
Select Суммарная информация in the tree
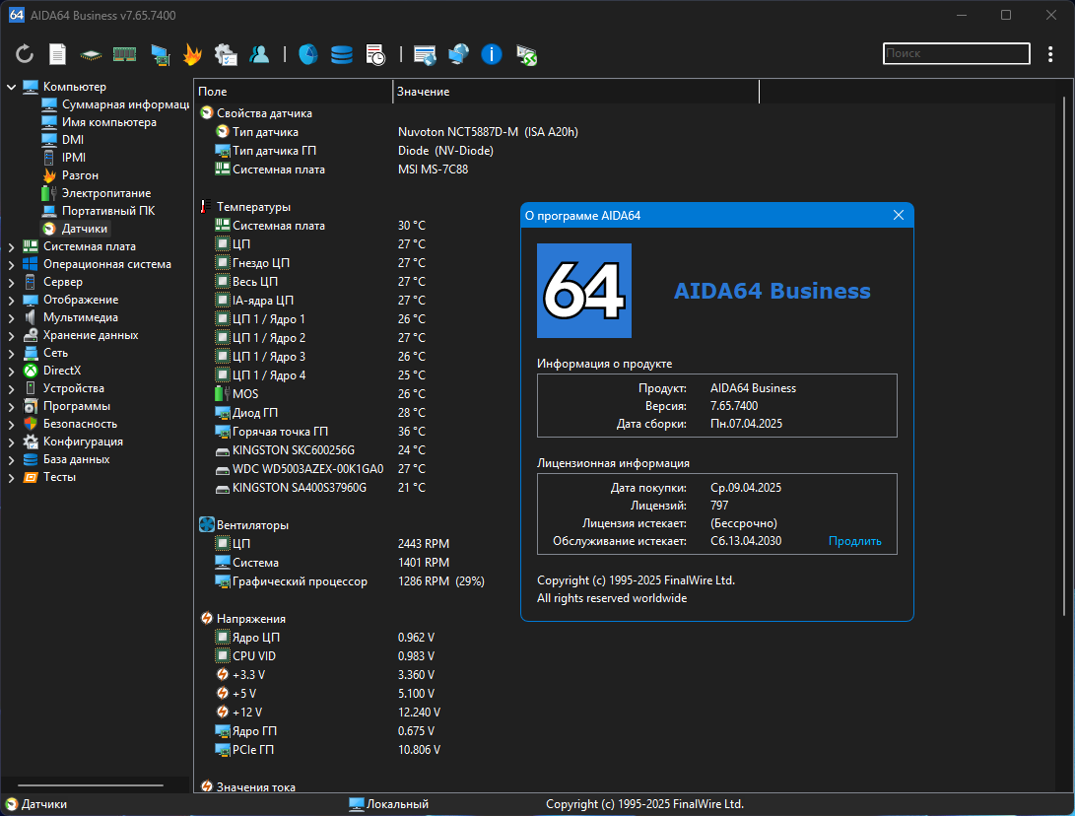(125, 104)
